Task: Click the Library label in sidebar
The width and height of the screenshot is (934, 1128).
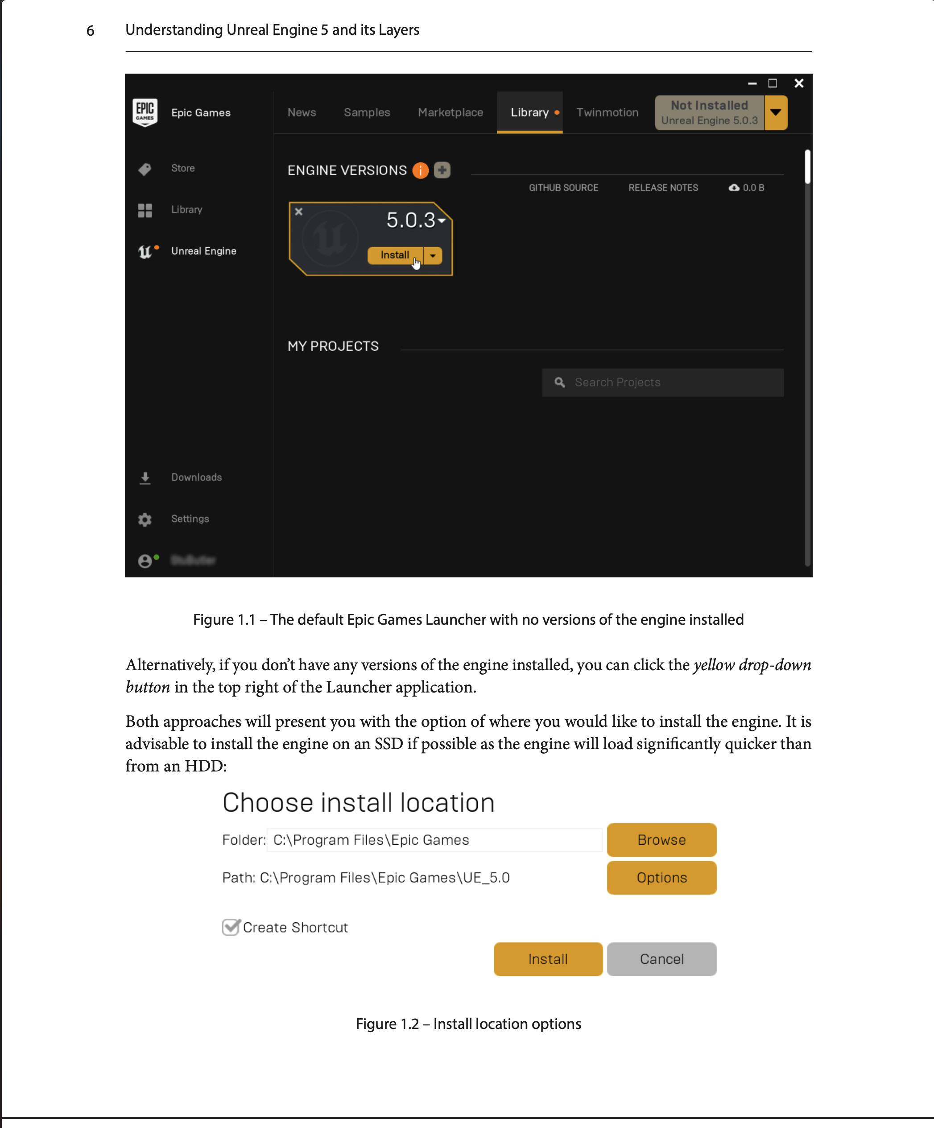Action: pyautogui.click(x=187, y=209)
